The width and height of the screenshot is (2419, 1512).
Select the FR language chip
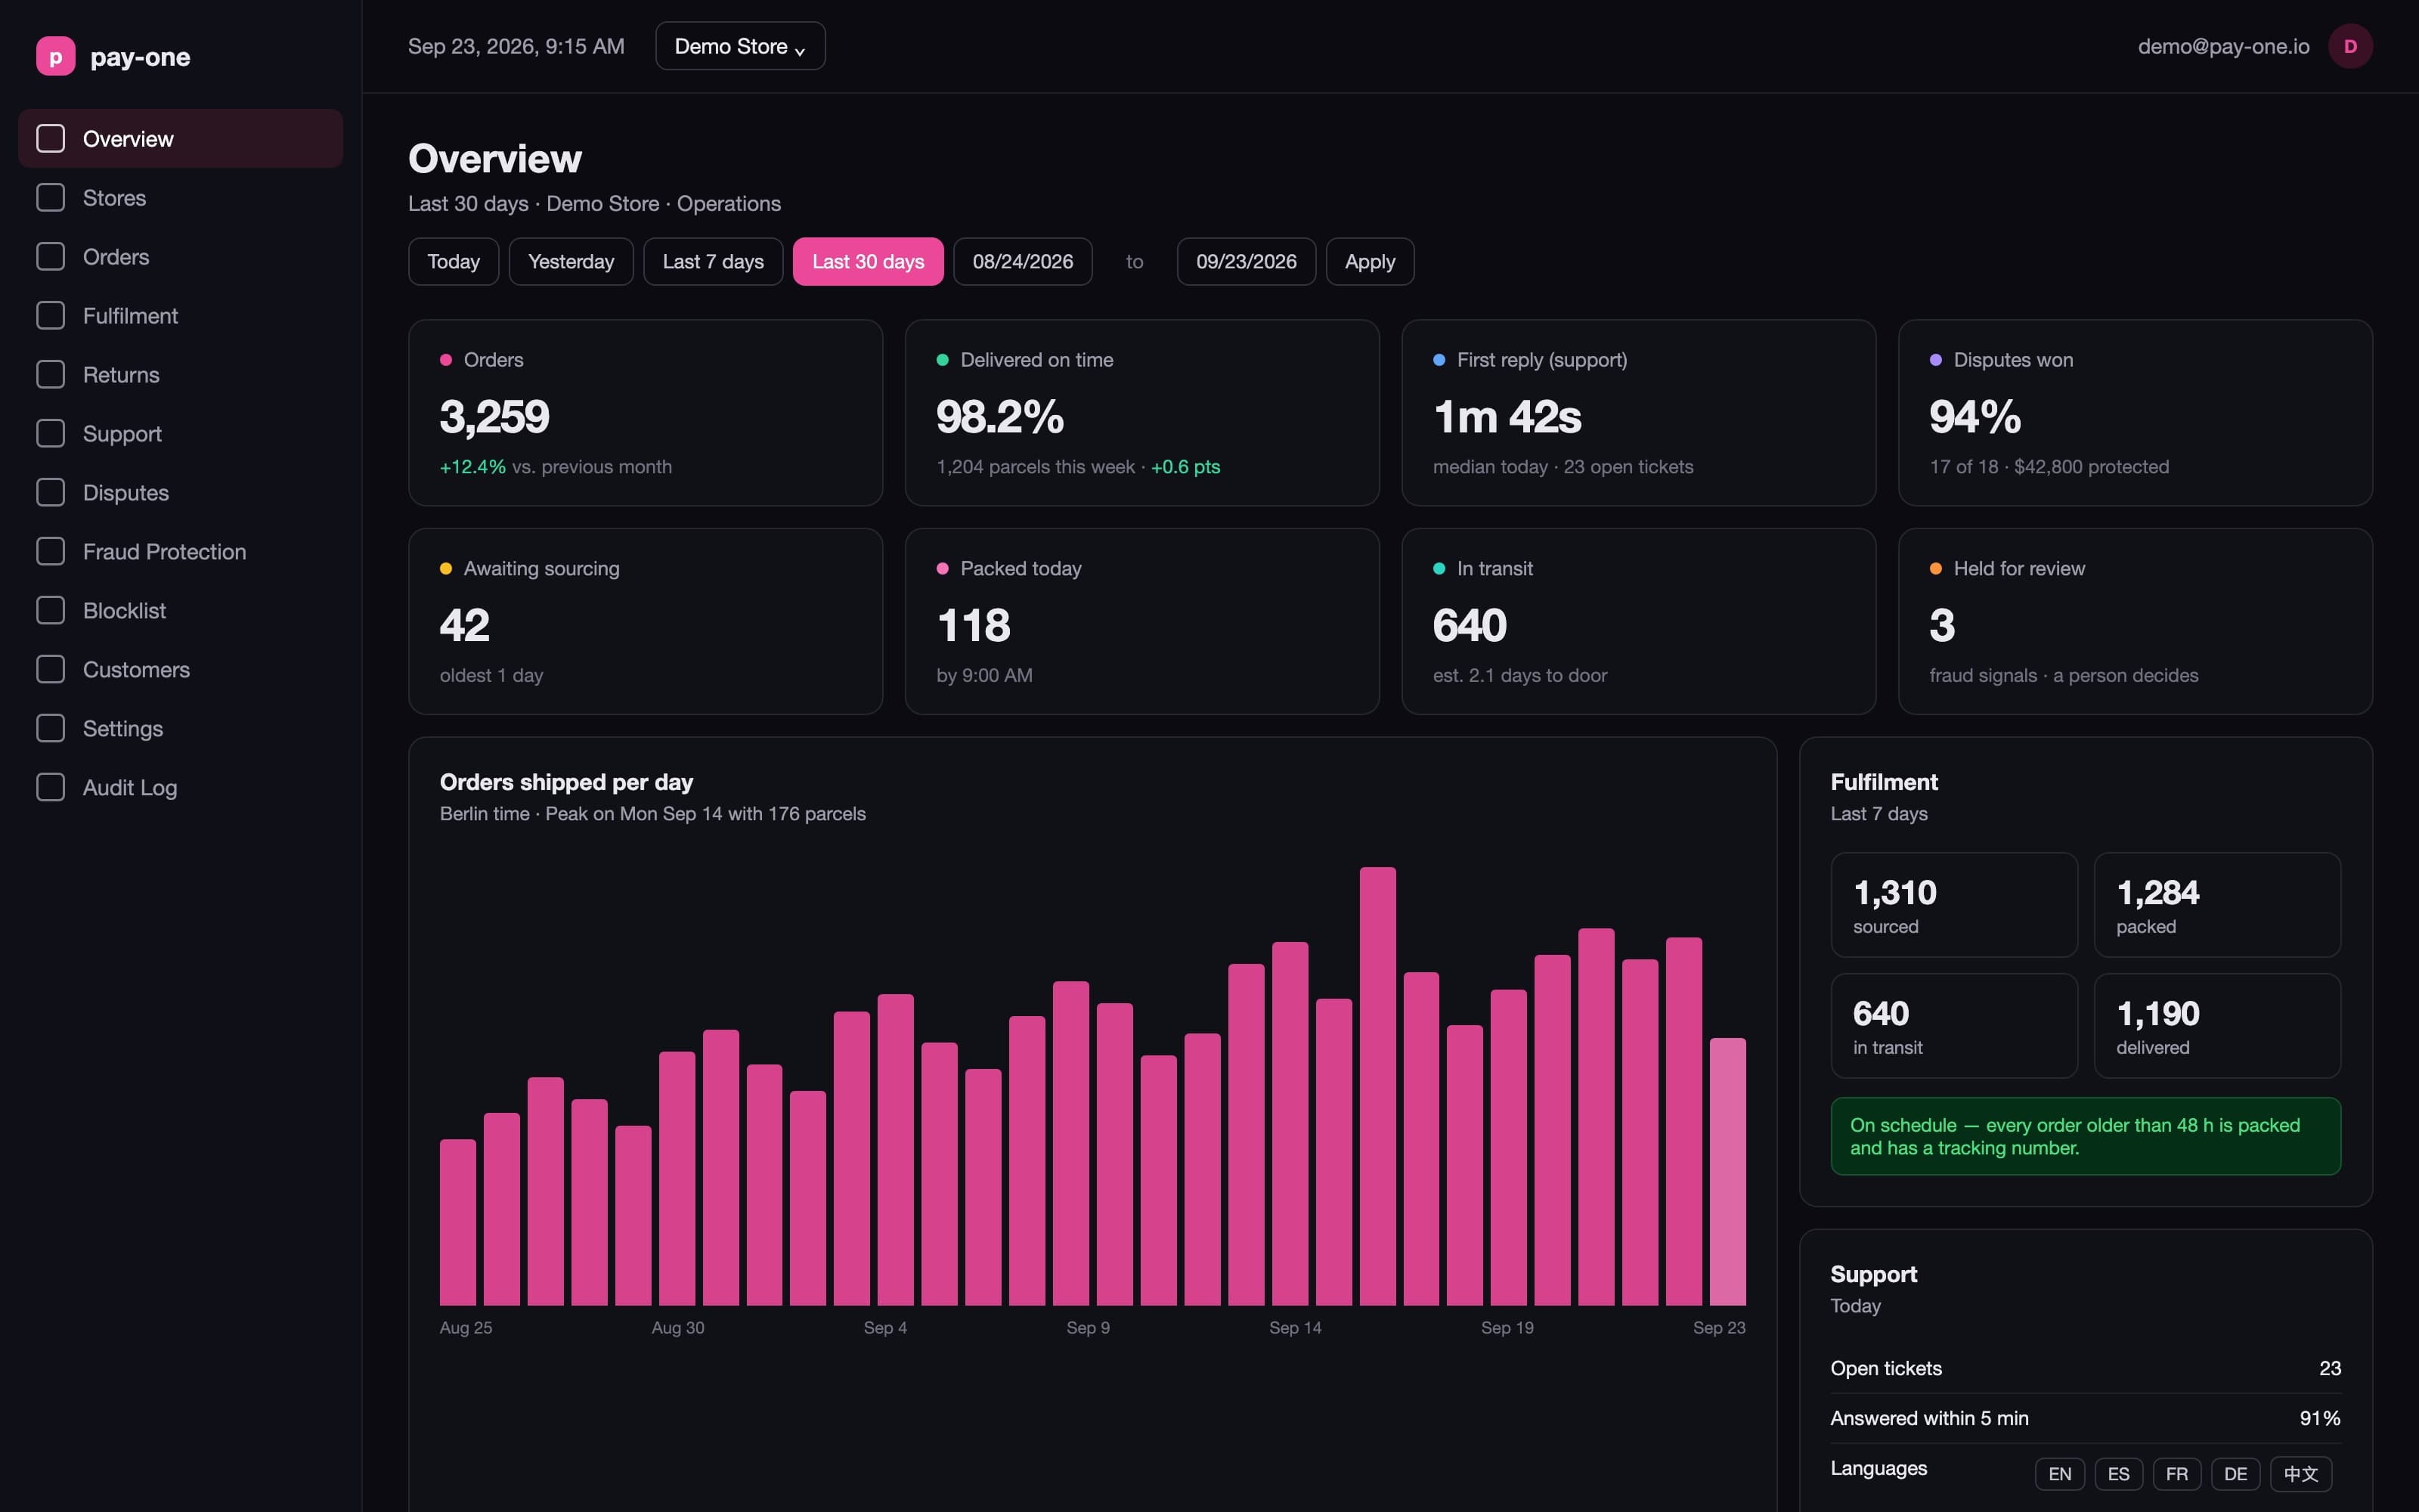click(2176, 1474)
